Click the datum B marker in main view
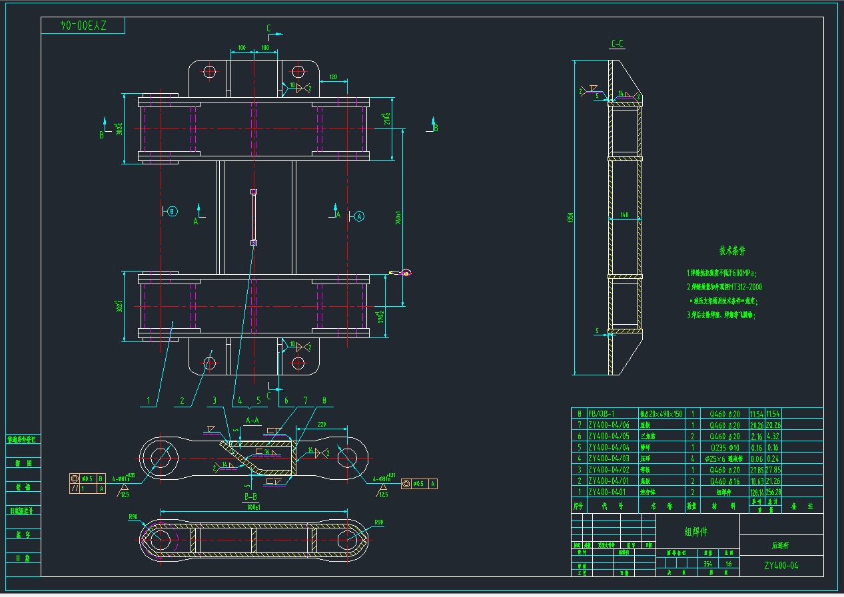 tap(172, 211)
